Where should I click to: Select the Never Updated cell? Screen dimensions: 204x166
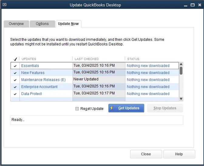click(x=99, y=79)
